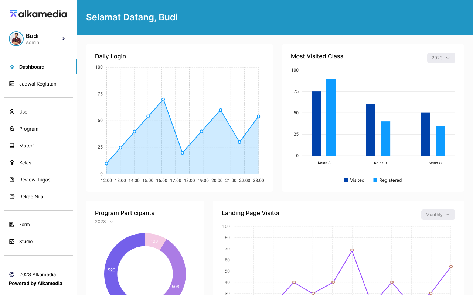This screenshot has height=295, width=473.
Task: Go to Jadwal Kegiatan menu item
Action: click(38, 84)
